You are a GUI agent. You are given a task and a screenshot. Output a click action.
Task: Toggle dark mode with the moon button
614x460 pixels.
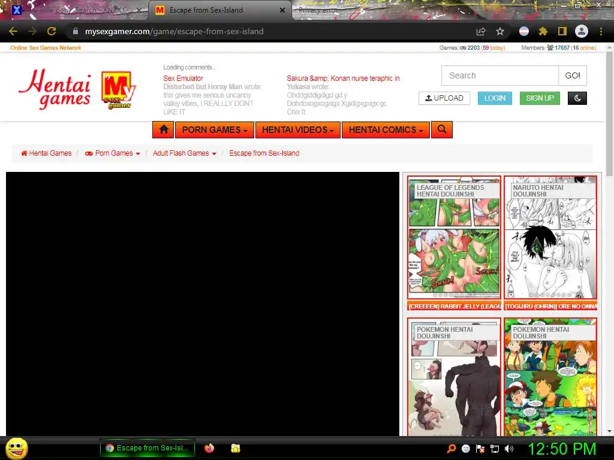(x=577, y=98)
